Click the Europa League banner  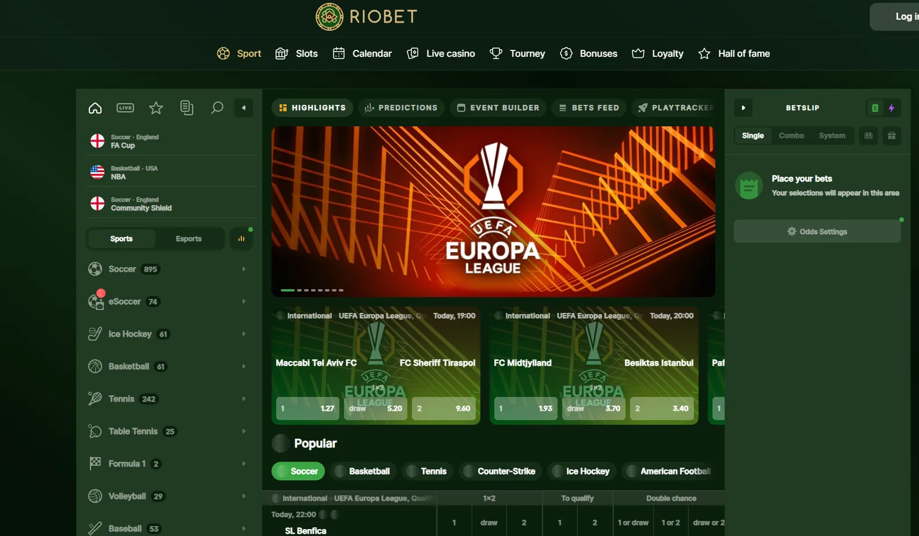pos(493,212)
